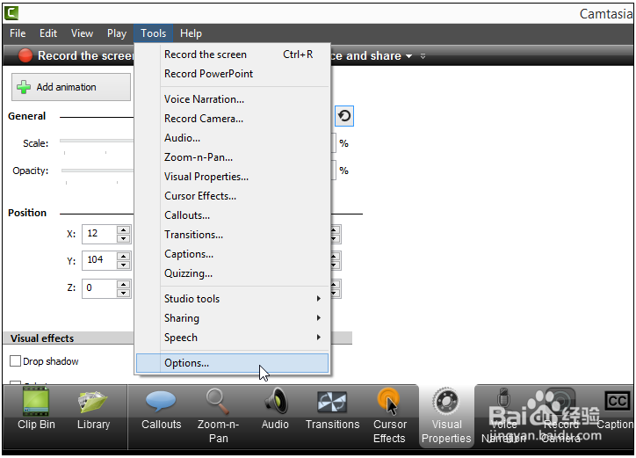
Task: Open Produce and share dropdown arrow
Action: (408, 56)
